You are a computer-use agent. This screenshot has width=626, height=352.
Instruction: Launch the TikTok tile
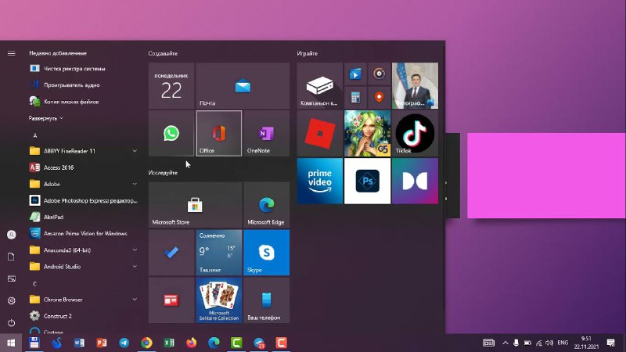point(415,133)
